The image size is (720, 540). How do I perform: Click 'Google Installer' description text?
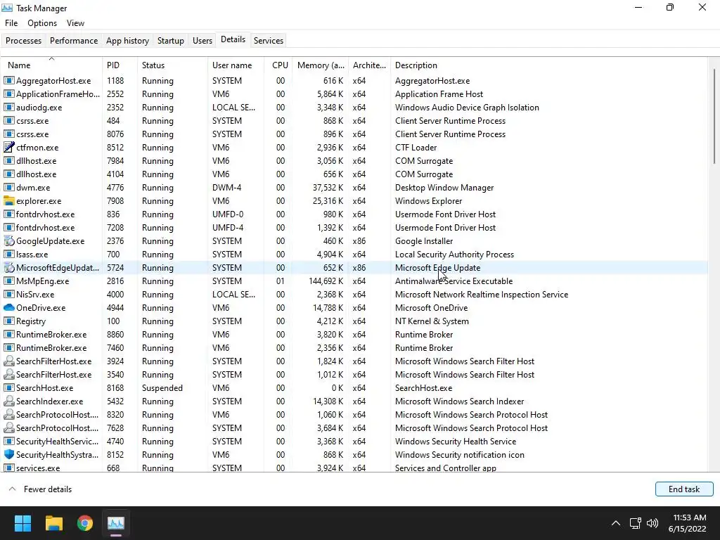point(424,240)
